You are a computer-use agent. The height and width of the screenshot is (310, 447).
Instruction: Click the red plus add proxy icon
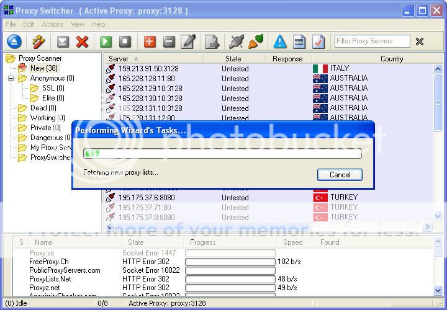(x=150, y=42)
